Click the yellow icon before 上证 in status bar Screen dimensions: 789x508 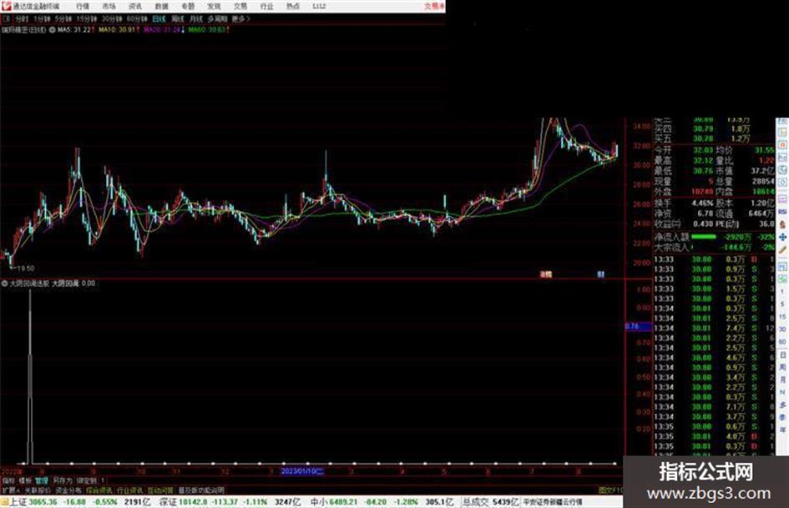click(4, 501)
